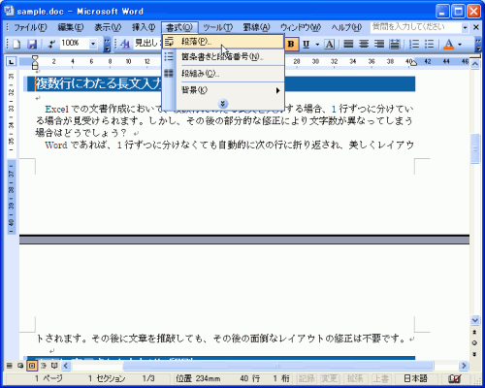Toggle the 拡張 extend selection indicator
This screenshot has height=388, width=485.
click(x=355, y=378)
